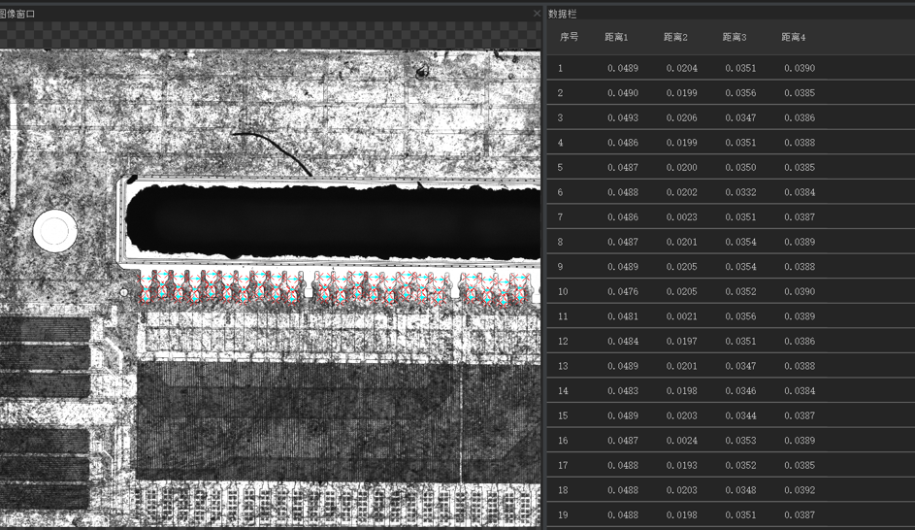The width and height of the screenshot is (915, 530).
Task: Select the 距离3 column header
Action: tap(735, 37)
